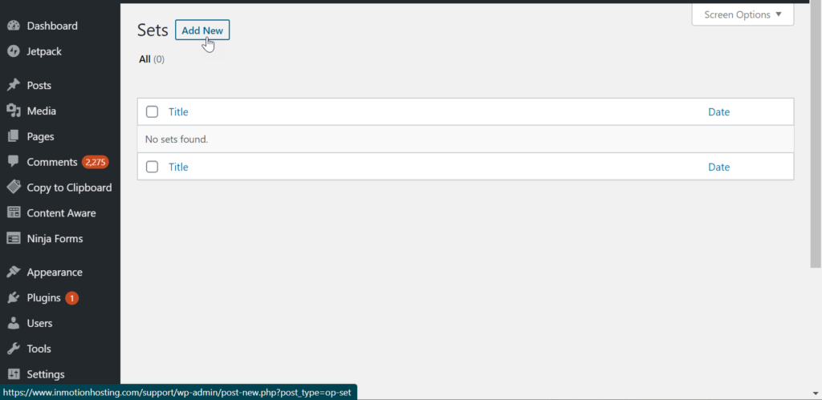Screen dimensions: 822x400
Task: Click the scrollbar down arrow
Action: (x=816, y=394)
